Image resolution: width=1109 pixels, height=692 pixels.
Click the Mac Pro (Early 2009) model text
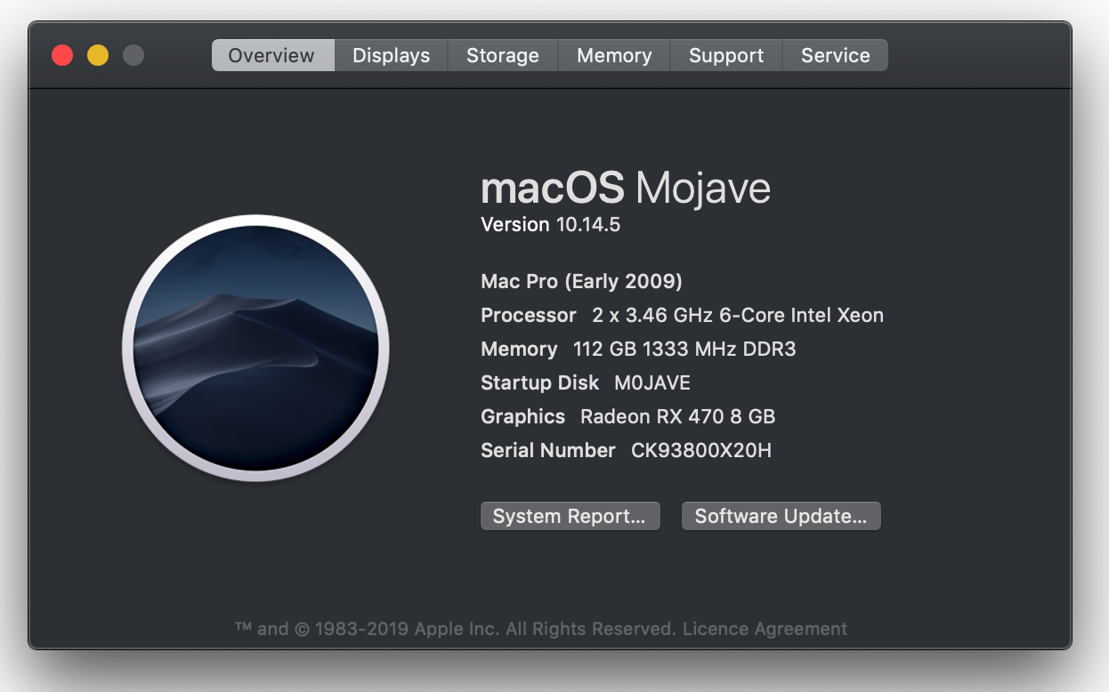point(581,282)
